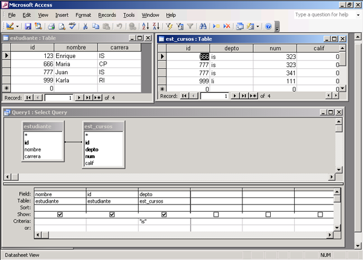The image size is (363, 260).
Task: Open the Tools menu
Action: (128, 14)
